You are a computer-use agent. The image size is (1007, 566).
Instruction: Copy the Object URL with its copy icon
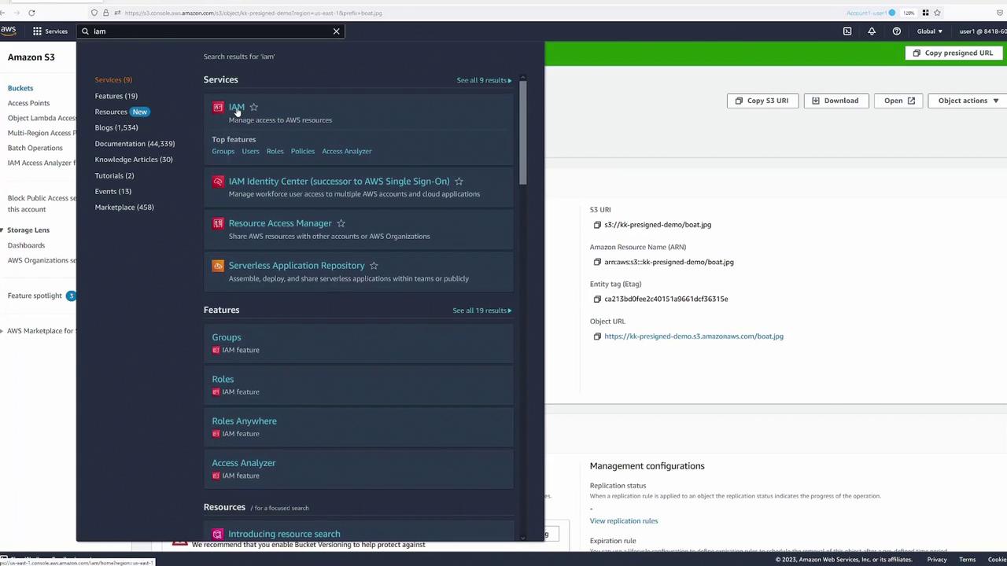point(597,336)
